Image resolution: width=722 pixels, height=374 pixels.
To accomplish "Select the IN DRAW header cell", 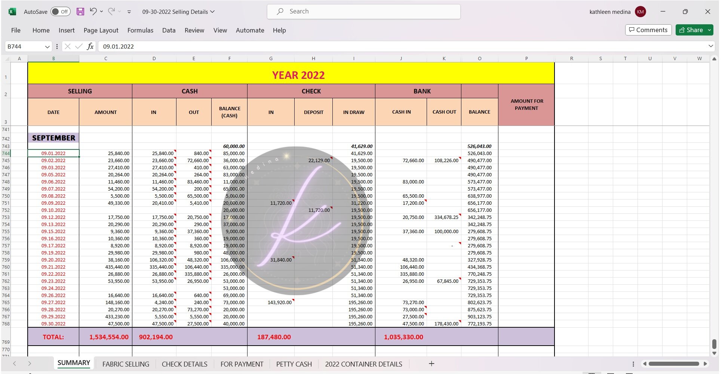I will point(354,112).
